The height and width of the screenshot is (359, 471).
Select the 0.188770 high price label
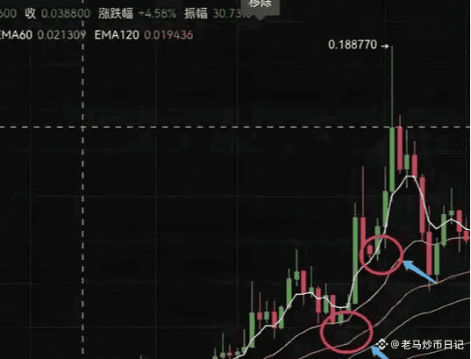pyautogui.click(x=353, y=45)
